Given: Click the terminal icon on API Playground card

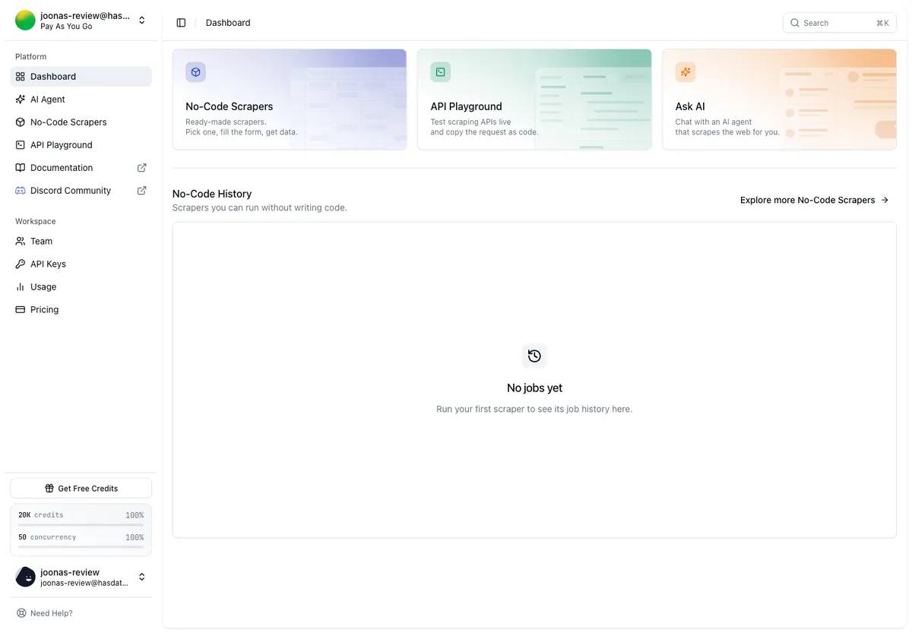Looking at the screenshot, I should click(440, 72).
